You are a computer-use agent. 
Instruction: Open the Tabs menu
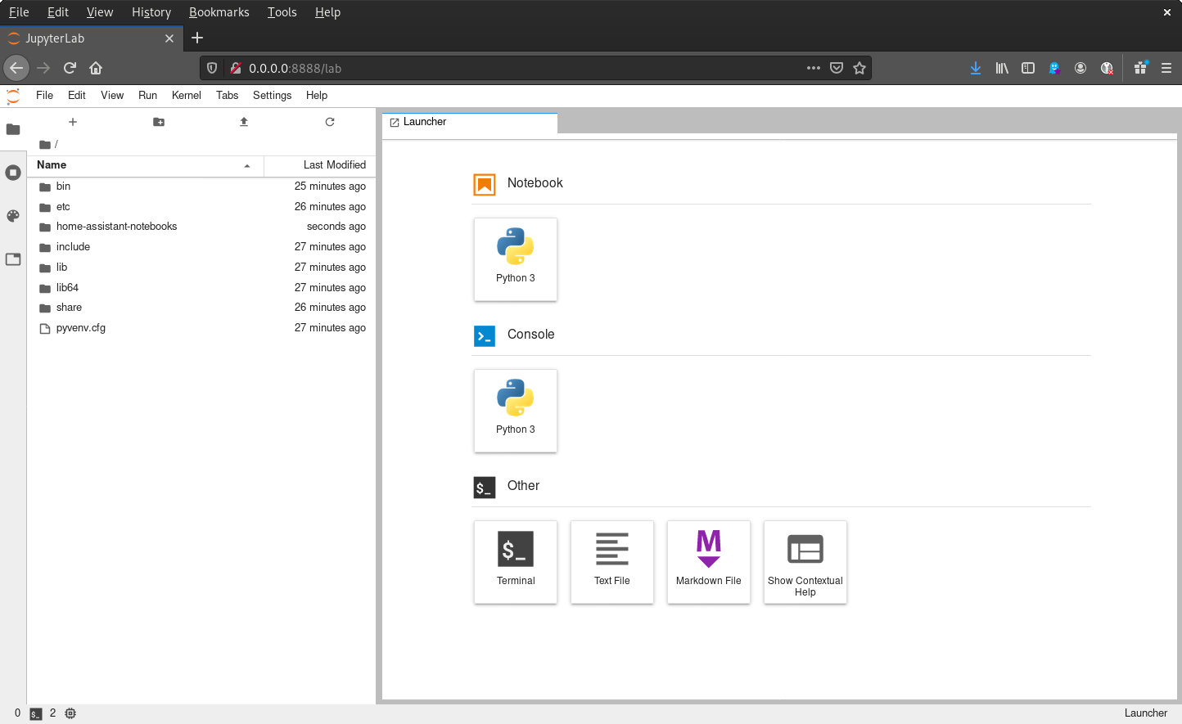point(228,96)
